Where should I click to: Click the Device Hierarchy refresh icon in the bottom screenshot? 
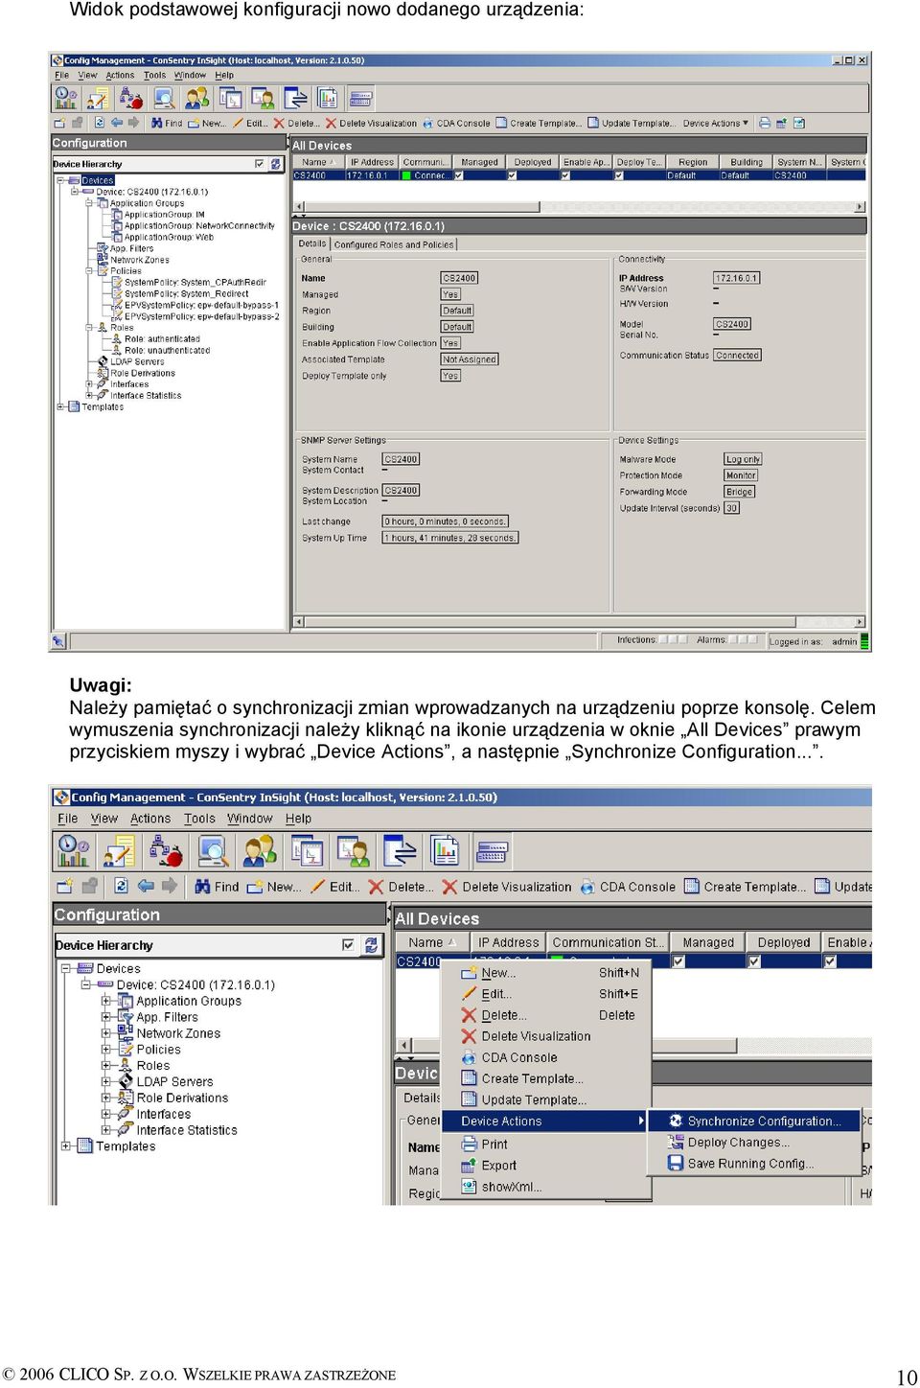(372, 946)
